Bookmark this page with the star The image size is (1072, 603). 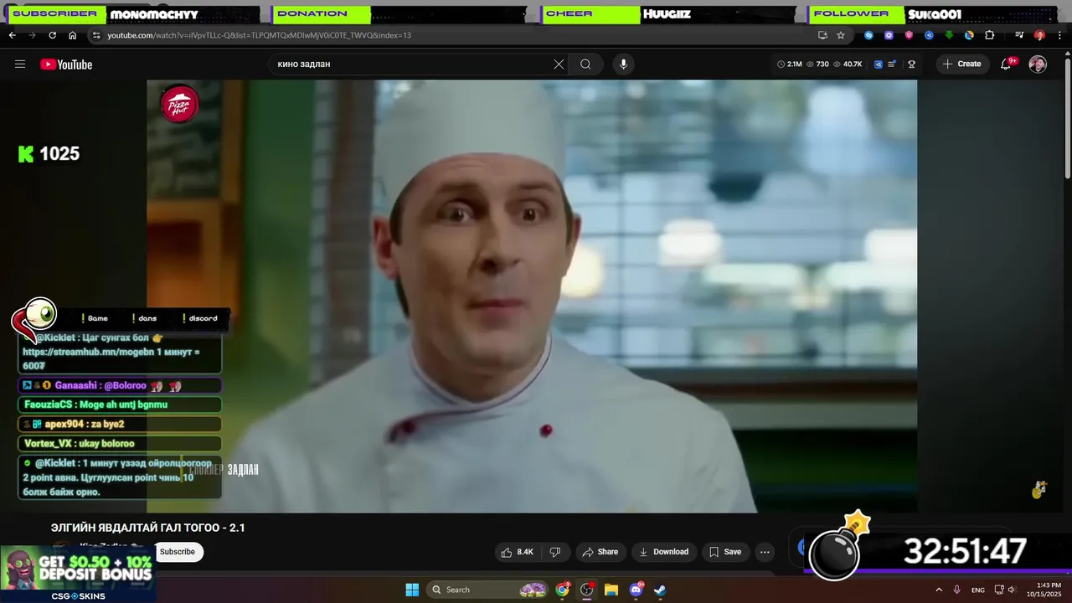pyautogui.click(x=841, y=35)
